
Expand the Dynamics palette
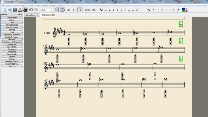coord(12,49)
